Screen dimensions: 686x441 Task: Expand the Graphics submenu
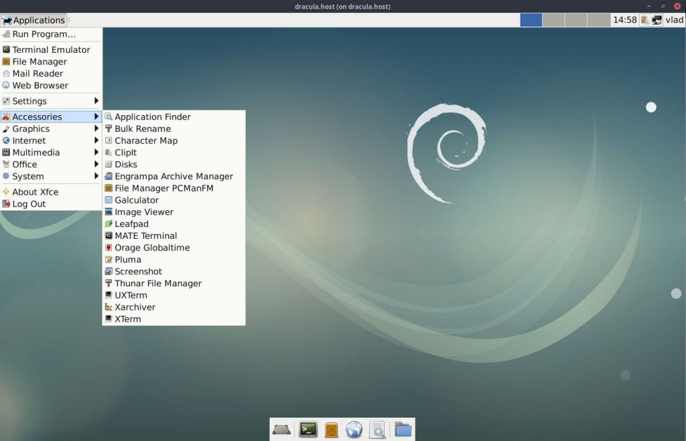pos(51,128)
